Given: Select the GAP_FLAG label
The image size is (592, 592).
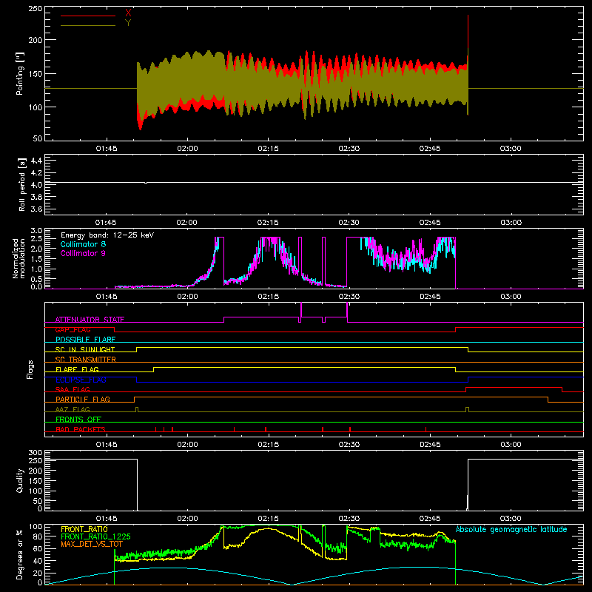Looking at the screenshot, I should pos(73,329).
